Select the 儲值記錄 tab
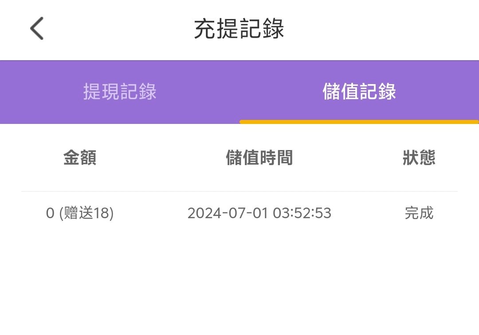Screen dimensions: 479x335 point(359,92)
